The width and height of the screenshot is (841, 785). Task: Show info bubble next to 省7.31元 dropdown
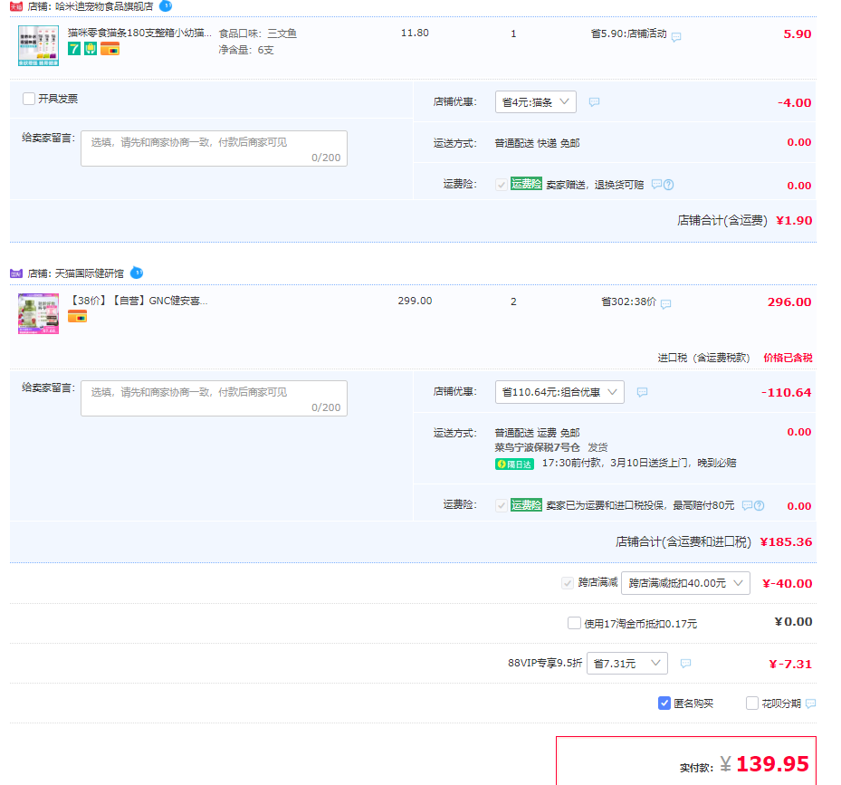point(685,664)
